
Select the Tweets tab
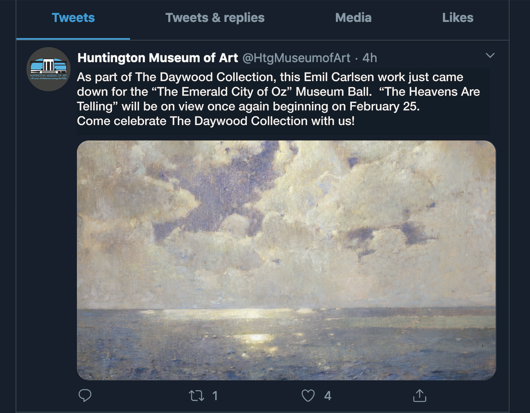click(x=73, y=18)
